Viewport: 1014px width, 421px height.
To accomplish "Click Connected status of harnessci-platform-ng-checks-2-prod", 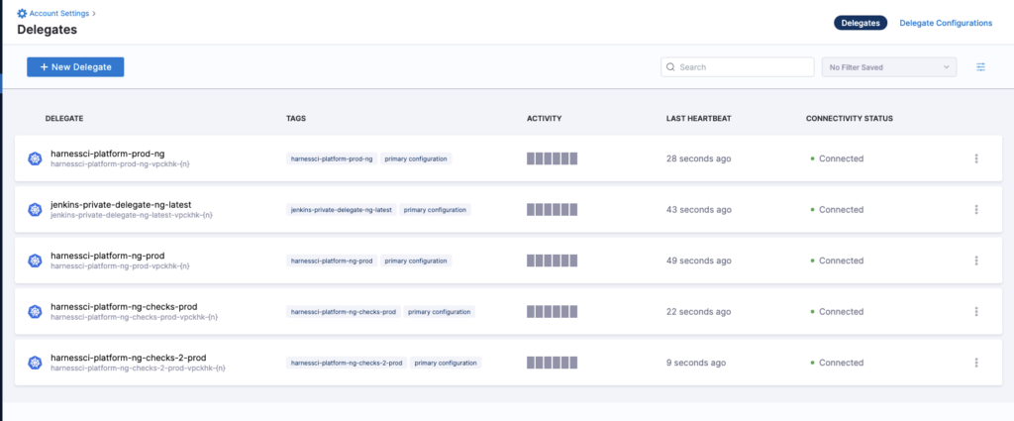I will (x=838, y=363).
